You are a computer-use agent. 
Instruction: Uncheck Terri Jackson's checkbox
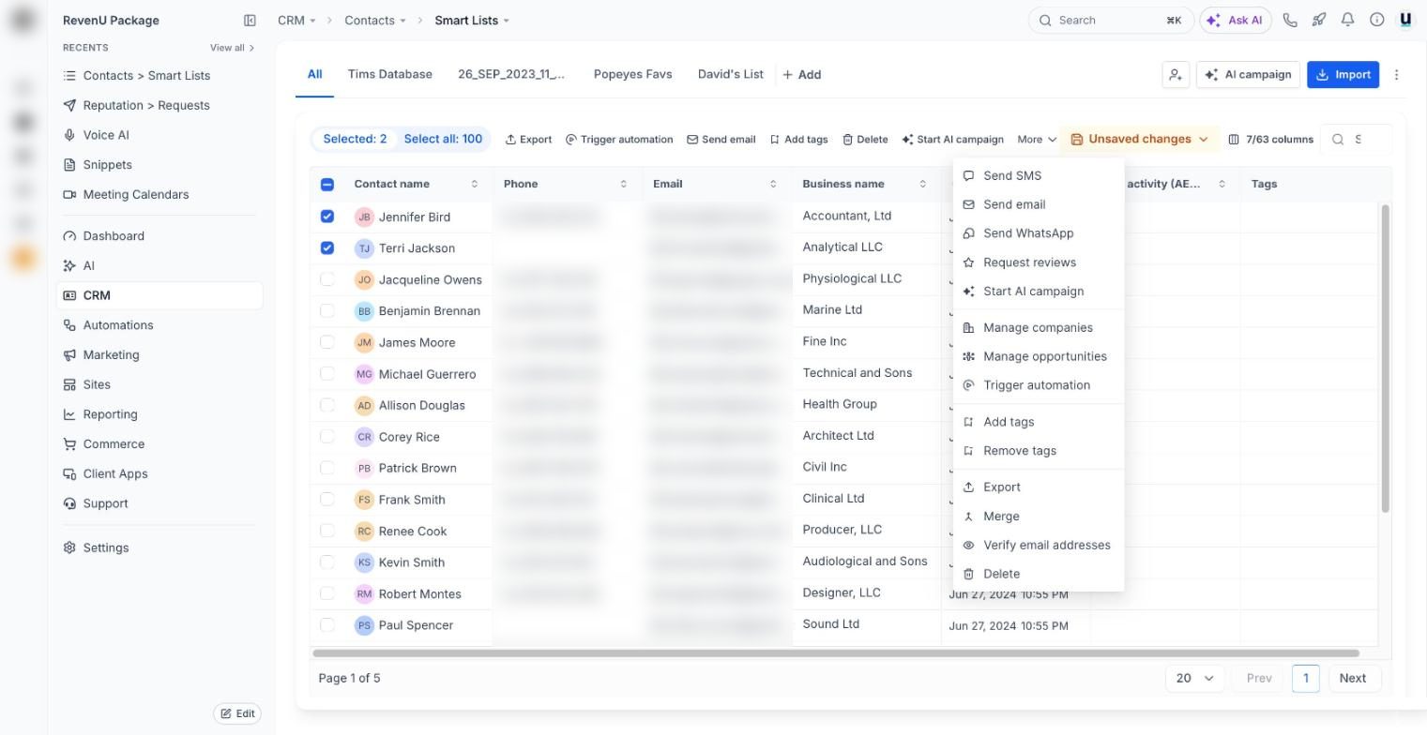[327, 248]
